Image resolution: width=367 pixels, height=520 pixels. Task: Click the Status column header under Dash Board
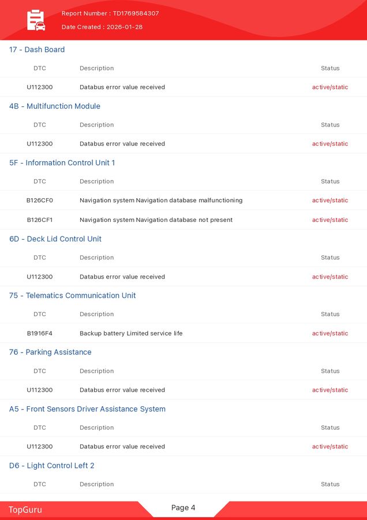330,68
